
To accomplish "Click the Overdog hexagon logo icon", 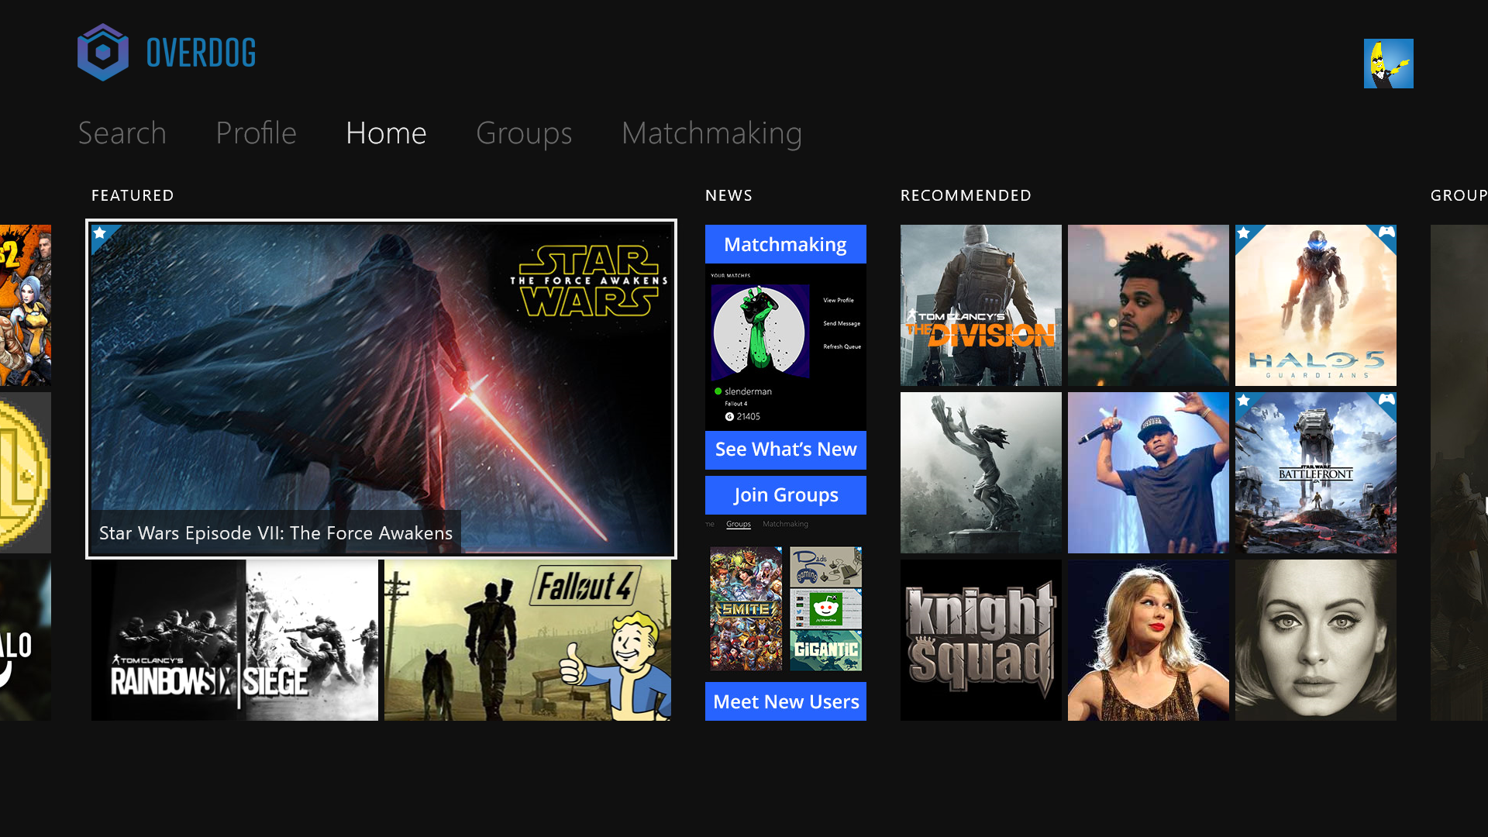I will coord(103,52).
